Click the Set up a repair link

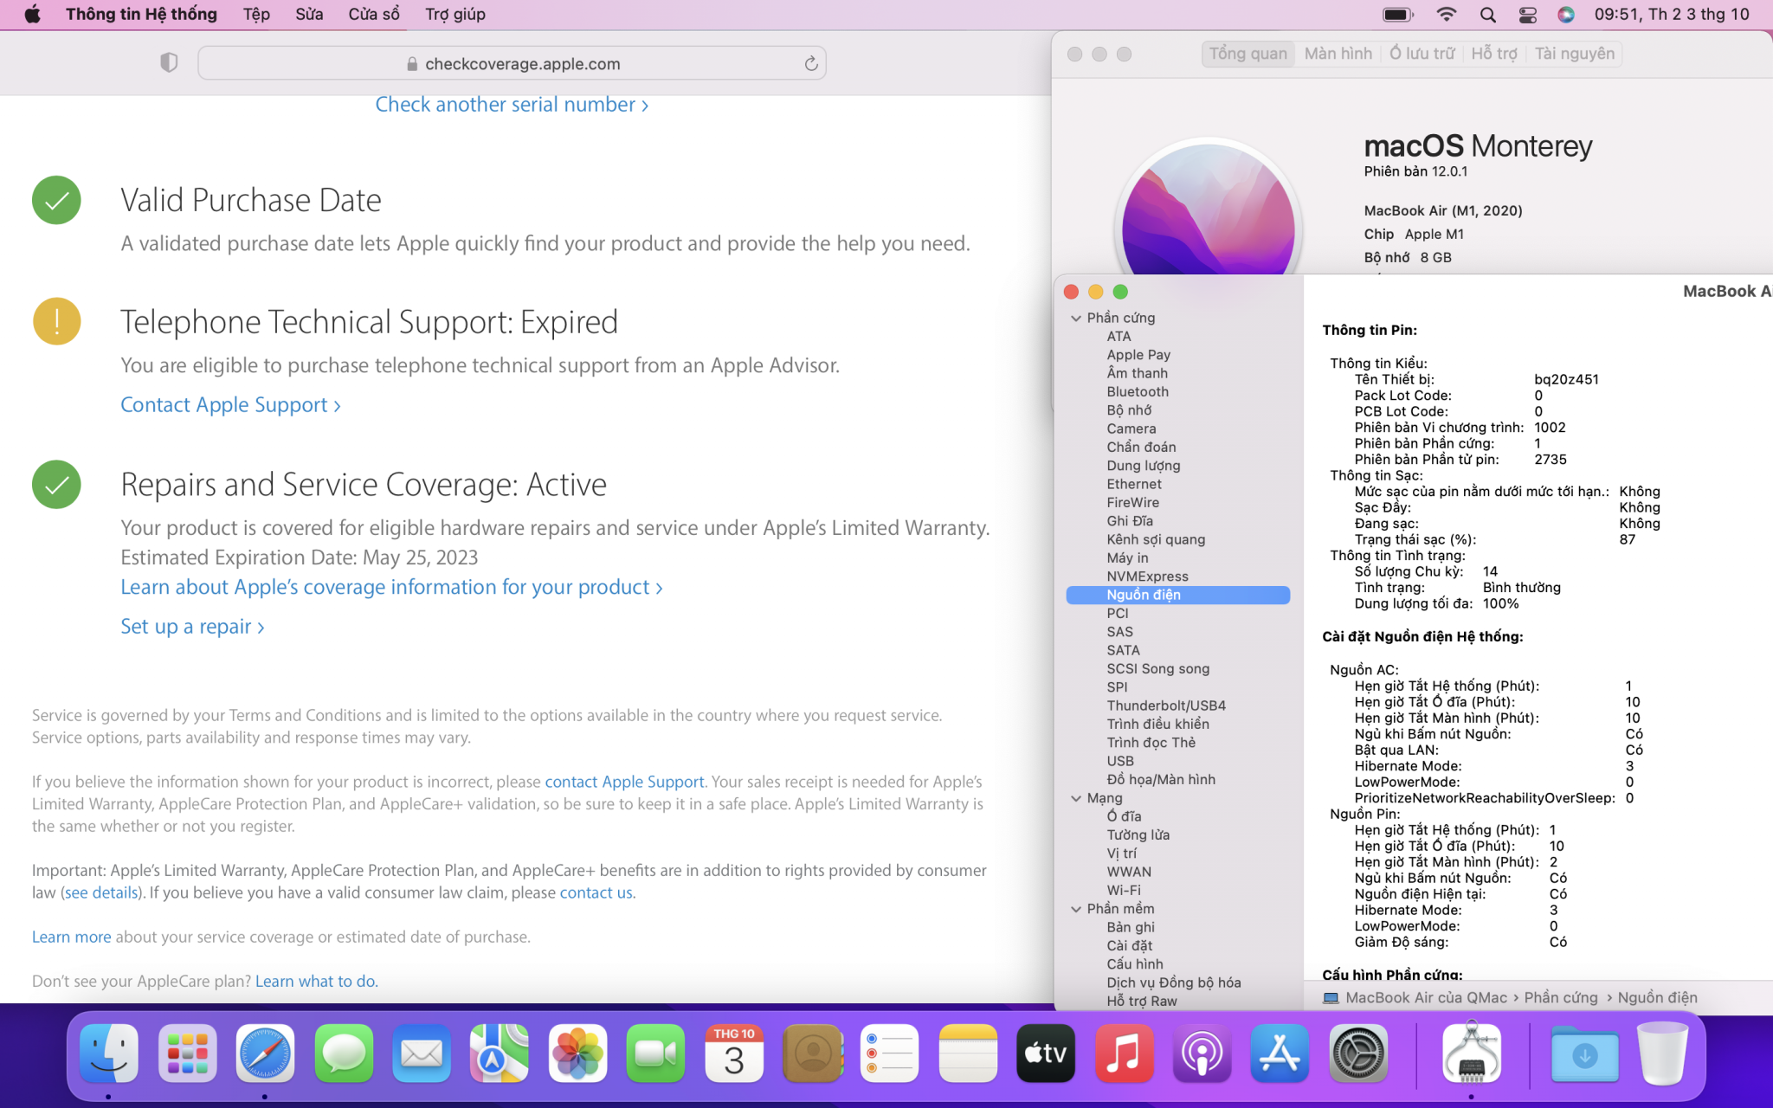point(192,627)
